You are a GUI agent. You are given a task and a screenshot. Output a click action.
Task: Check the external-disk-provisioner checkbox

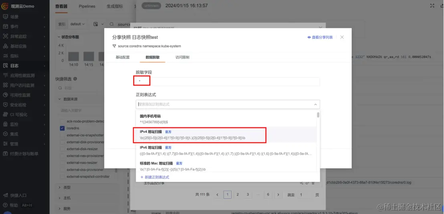point(62,142)
